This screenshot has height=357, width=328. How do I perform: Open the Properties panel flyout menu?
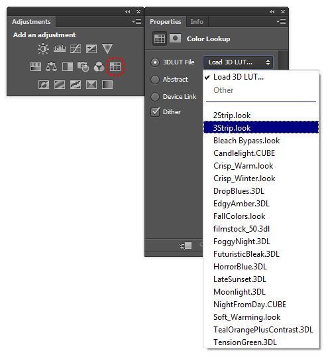click(x=281, y=22)
